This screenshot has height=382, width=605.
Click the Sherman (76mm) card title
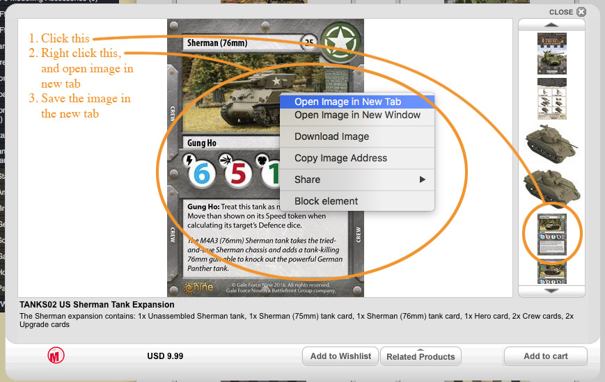(217, 42)
